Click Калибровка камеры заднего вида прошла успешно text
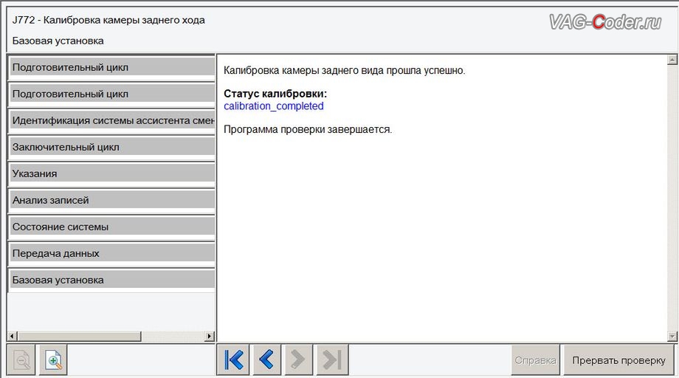This screenshot has height=378, width=679. tap(344, 70)
